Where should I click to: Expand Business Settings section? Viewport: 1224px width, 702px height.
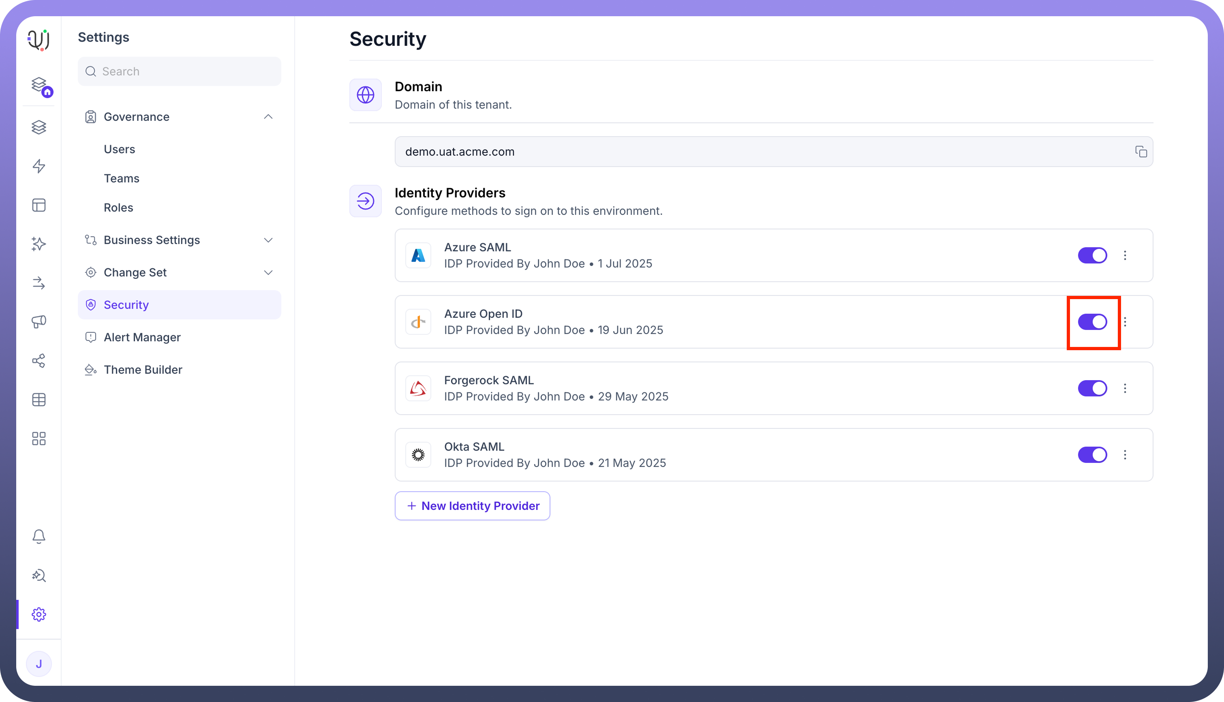268,240
